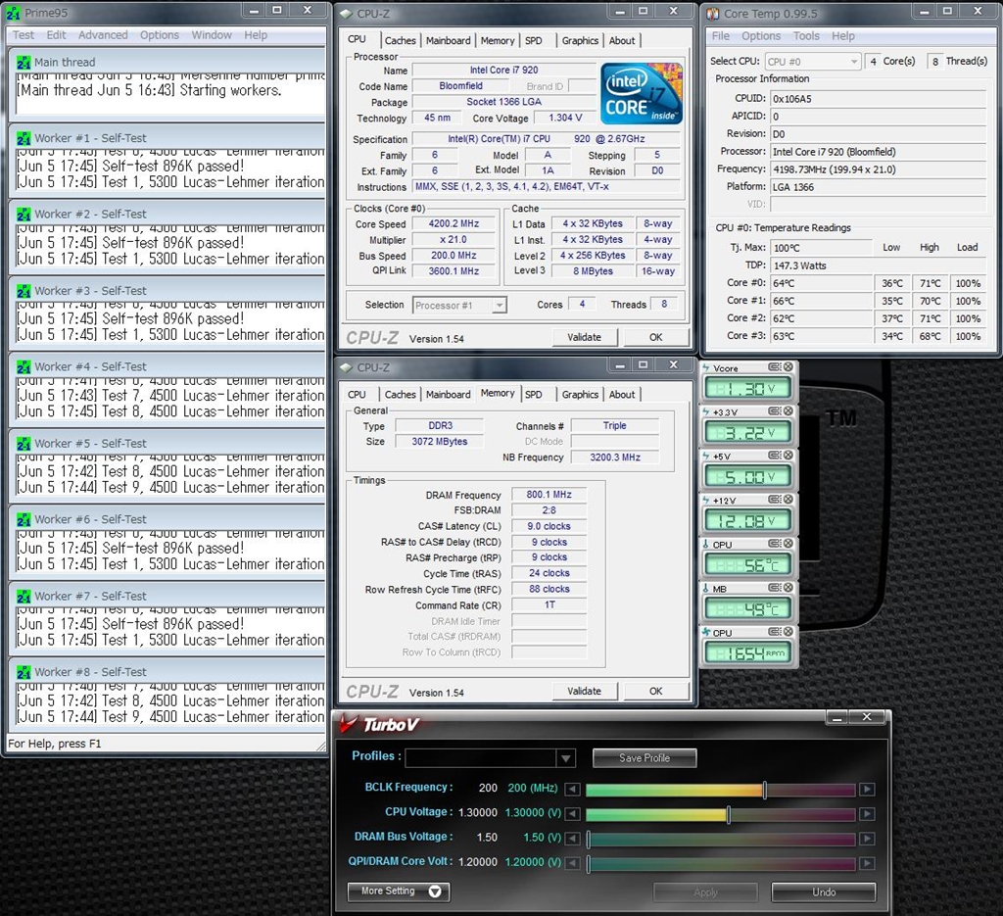The height and width of the screenshot is (916, 1003).
Task: Close the +12V voltage gadget
Action: coord(788,500)
